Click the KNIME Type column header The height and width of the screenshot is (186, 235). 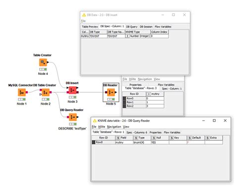(x=138, y=32)
